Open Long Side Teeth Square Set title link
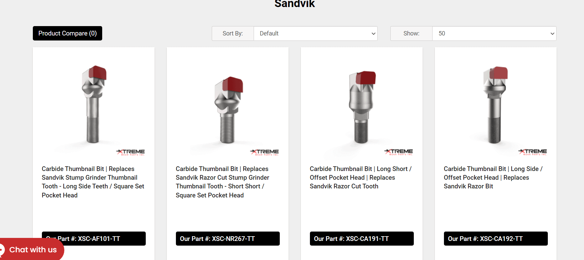 [93, 182]
